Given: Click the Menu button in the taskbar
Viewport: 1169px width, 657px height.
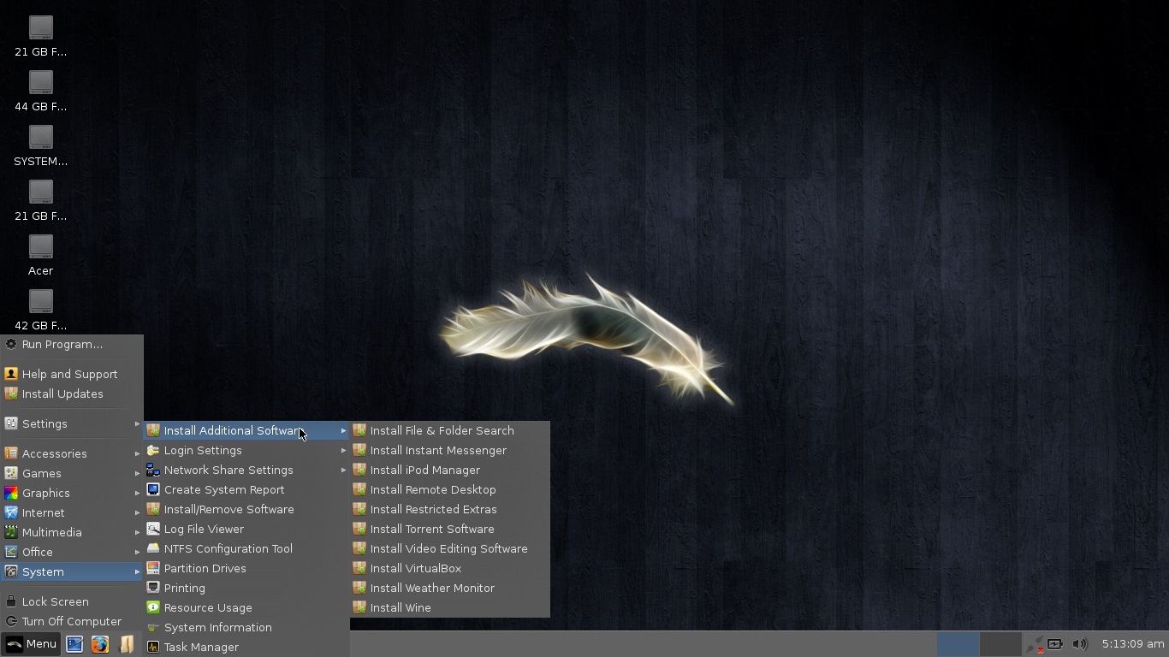Looking at the screenshot, I should click(x=31, y=644).
